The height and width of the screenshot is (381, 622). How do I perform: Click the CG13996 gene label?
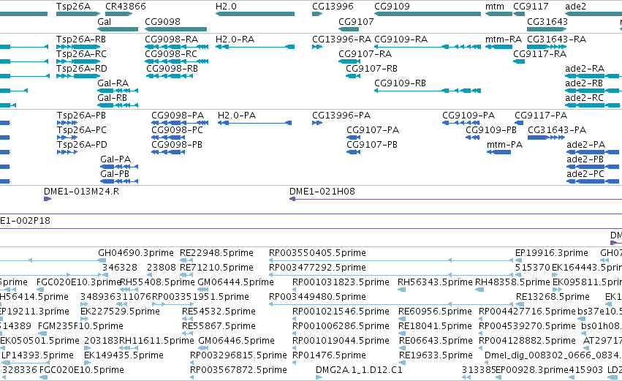point(333,7)
